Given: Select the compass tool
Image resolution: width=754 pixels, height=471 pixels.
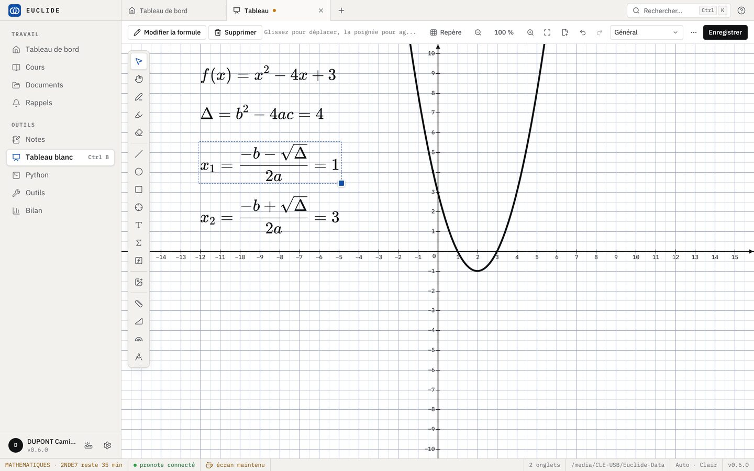Looking at the screenshot, I should click(139, 357).
